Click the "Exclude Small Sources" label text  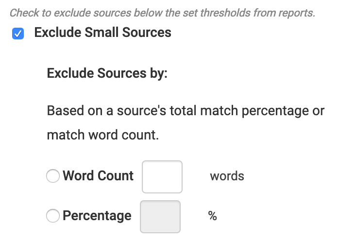coord(102,33)
